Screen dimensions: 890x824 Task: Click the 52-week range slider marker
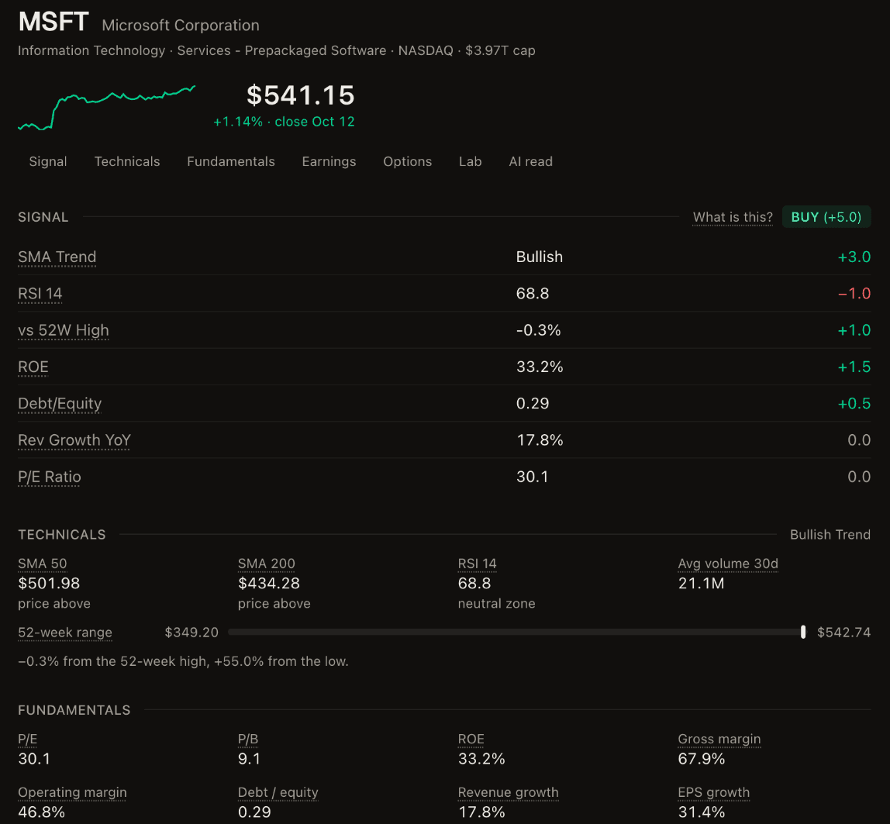point(803,633)
